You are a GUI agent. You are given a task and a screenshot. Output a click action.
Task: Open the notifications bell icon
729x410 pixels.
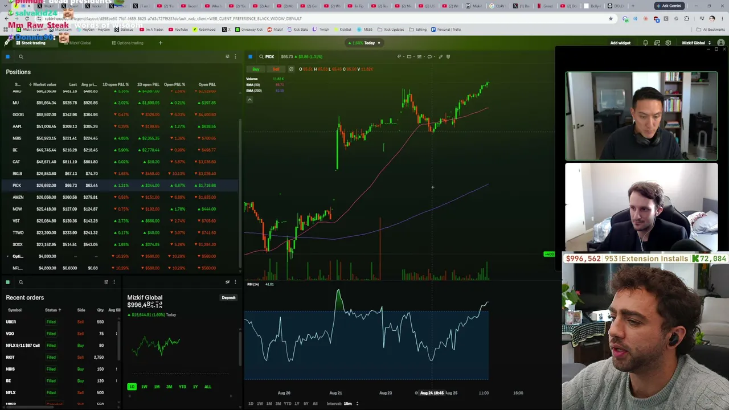click(645, 43)
